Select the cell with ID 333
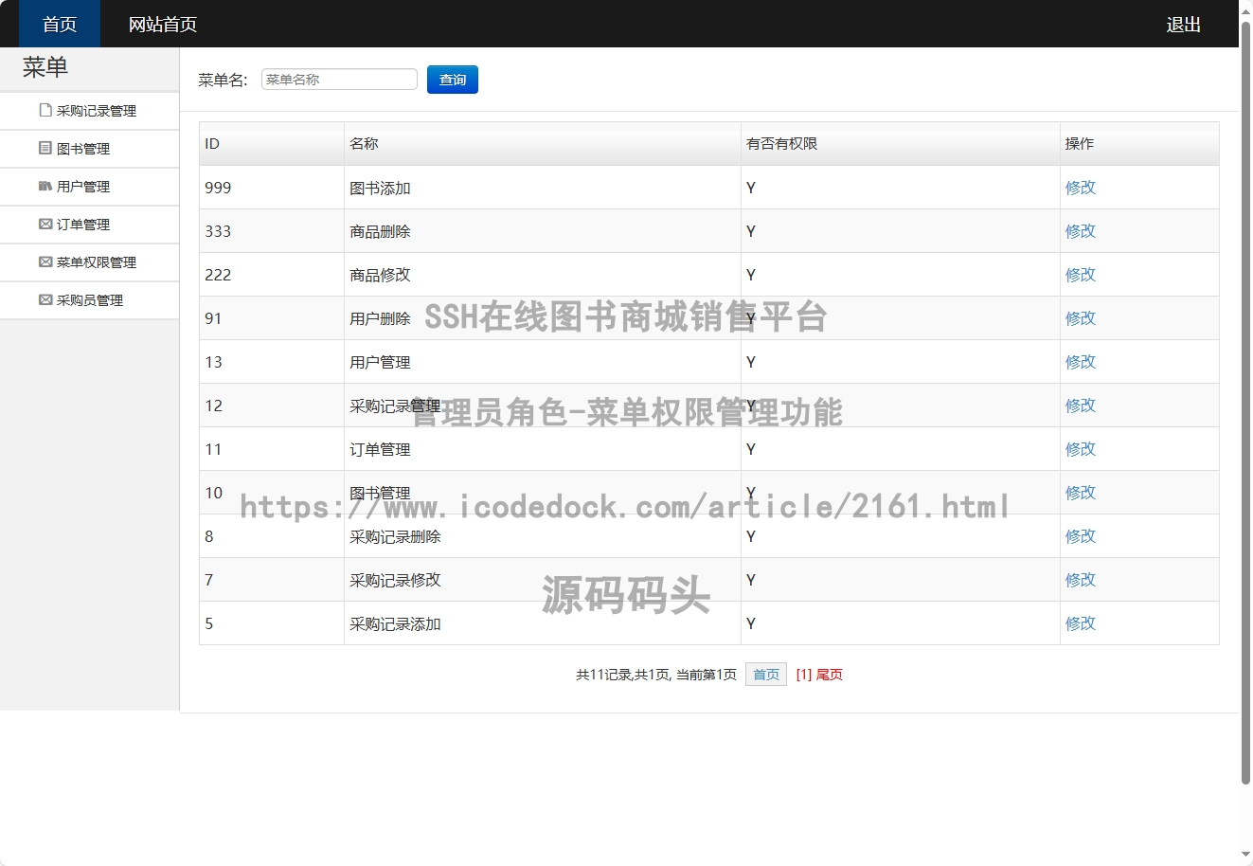The width and height of the screenshot is (1253, 866). pyautogui.click(x=272, y=231)
